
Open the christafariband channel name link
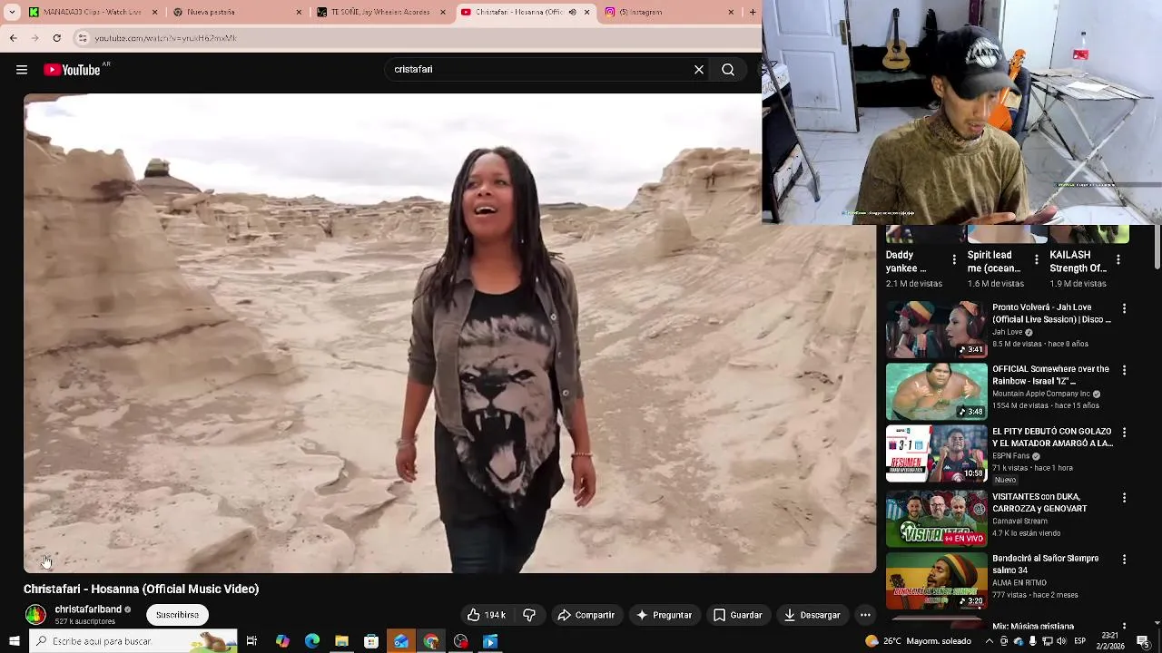88,609
